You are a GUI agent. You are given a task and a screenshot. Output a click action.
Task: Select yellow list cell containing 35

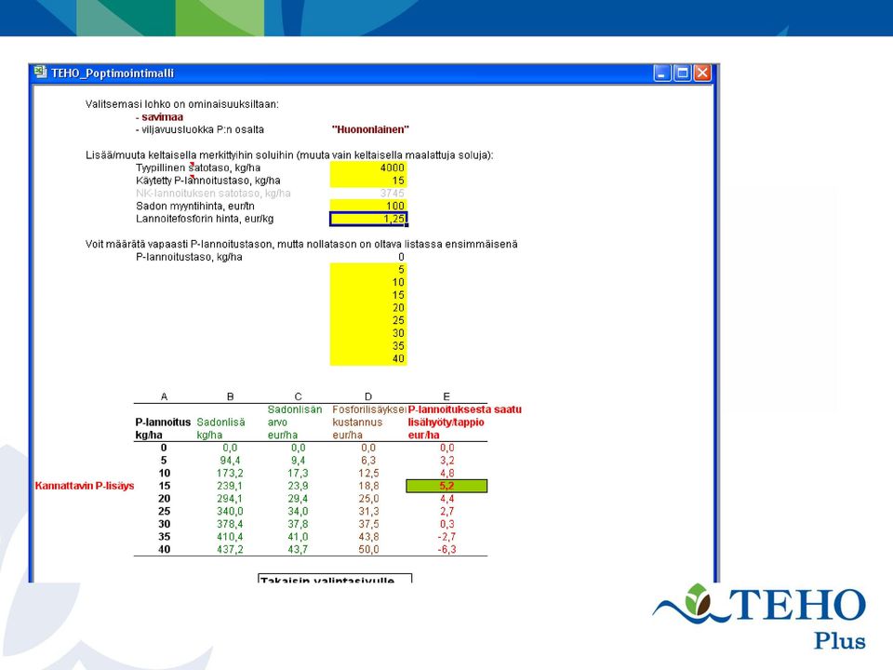point(368,346)
